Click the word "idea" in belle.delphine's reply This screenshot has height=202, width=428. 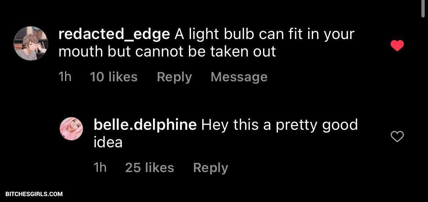click(108, 143)
